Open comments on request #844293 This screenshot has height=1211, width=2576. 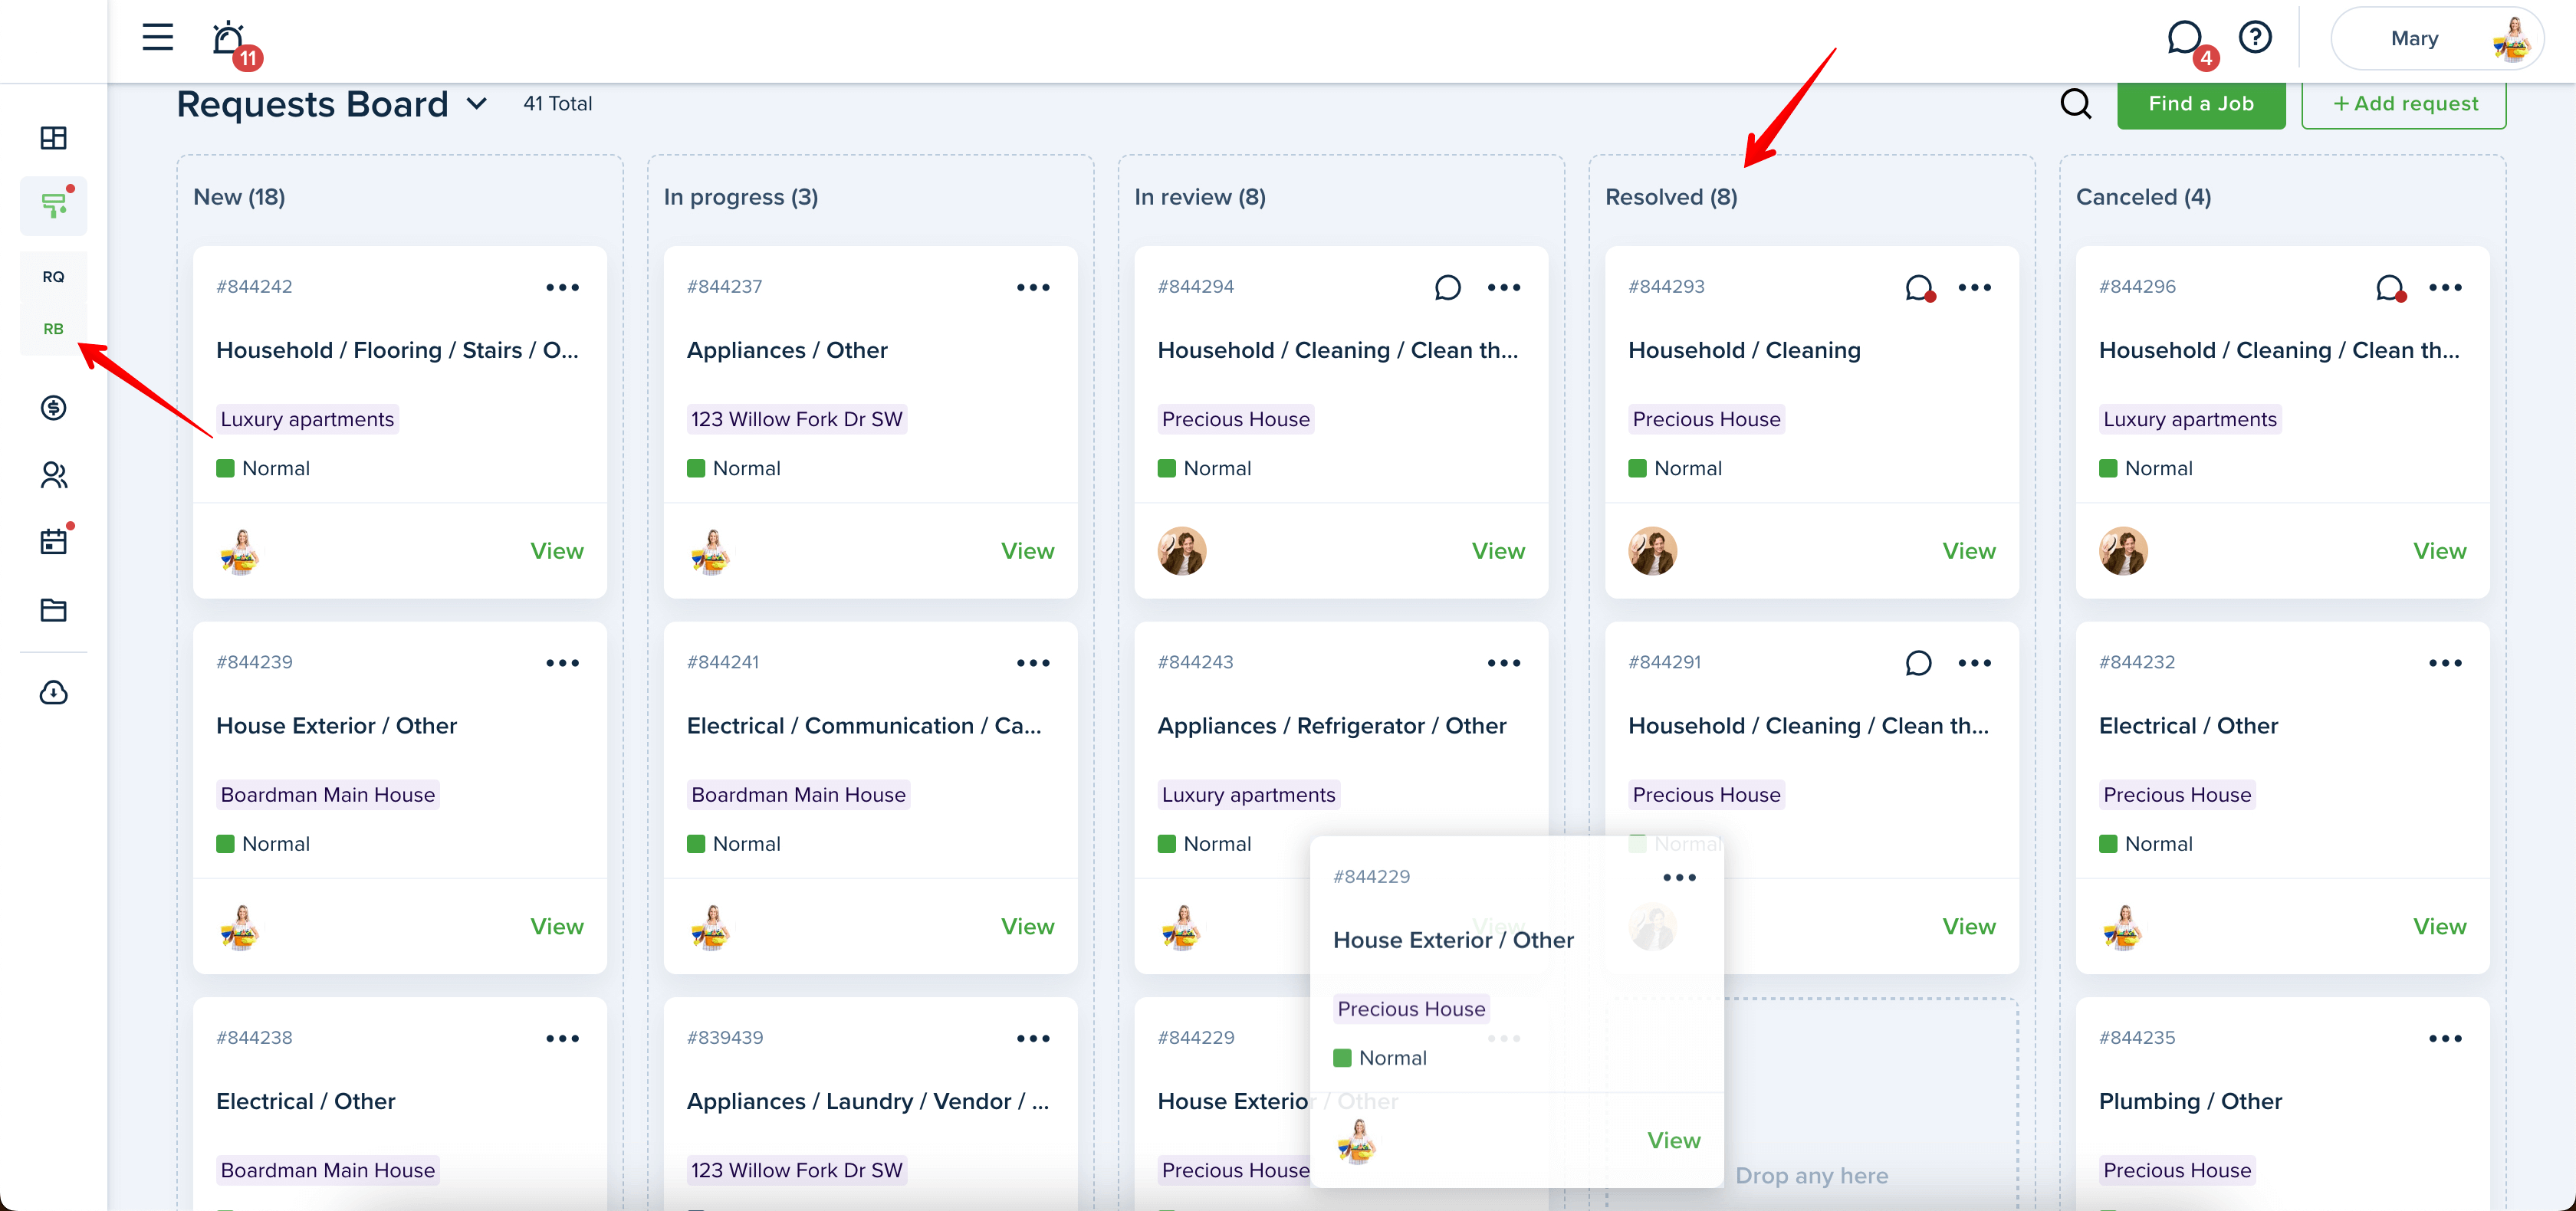(1919, 288)
